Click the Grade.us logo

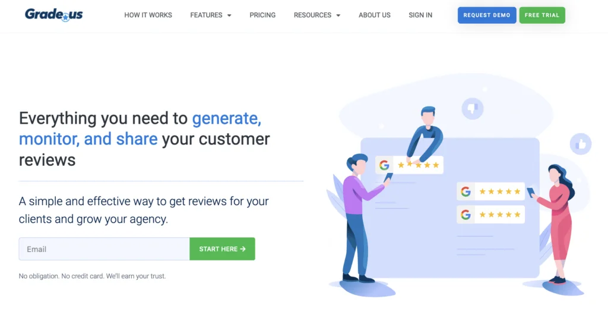point(54,15)
